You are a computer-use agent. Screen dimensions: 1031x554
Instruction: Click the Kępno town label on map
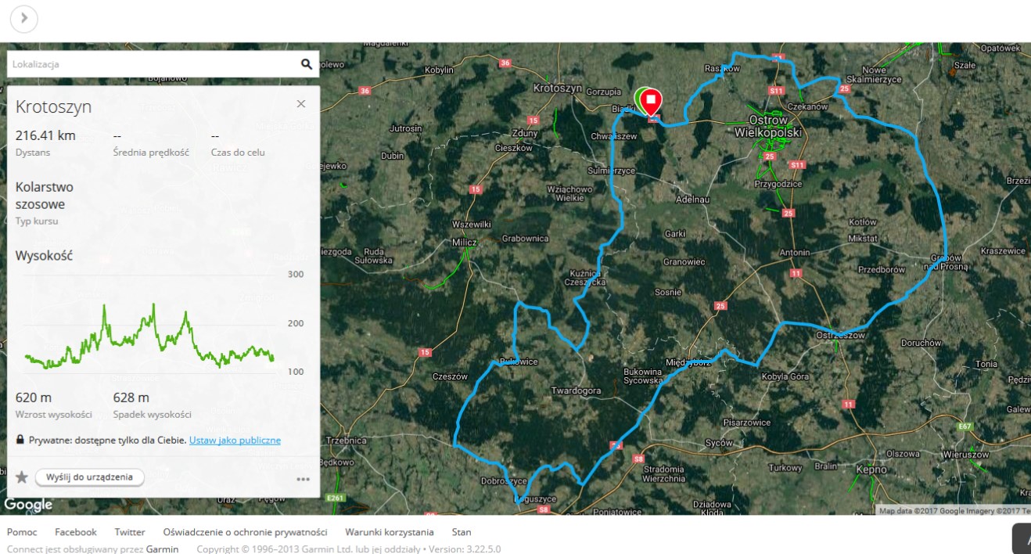871,469
